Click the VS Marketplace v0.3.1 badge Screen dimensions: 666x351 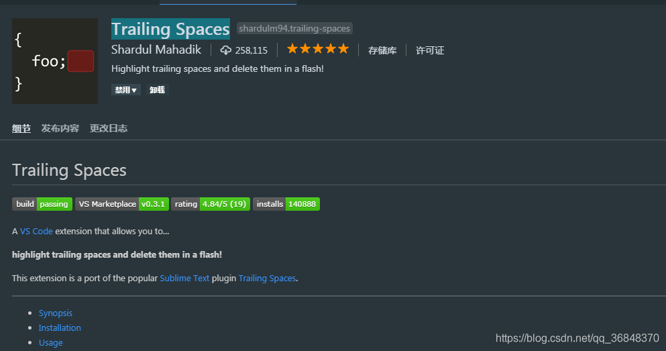(122, 204)
